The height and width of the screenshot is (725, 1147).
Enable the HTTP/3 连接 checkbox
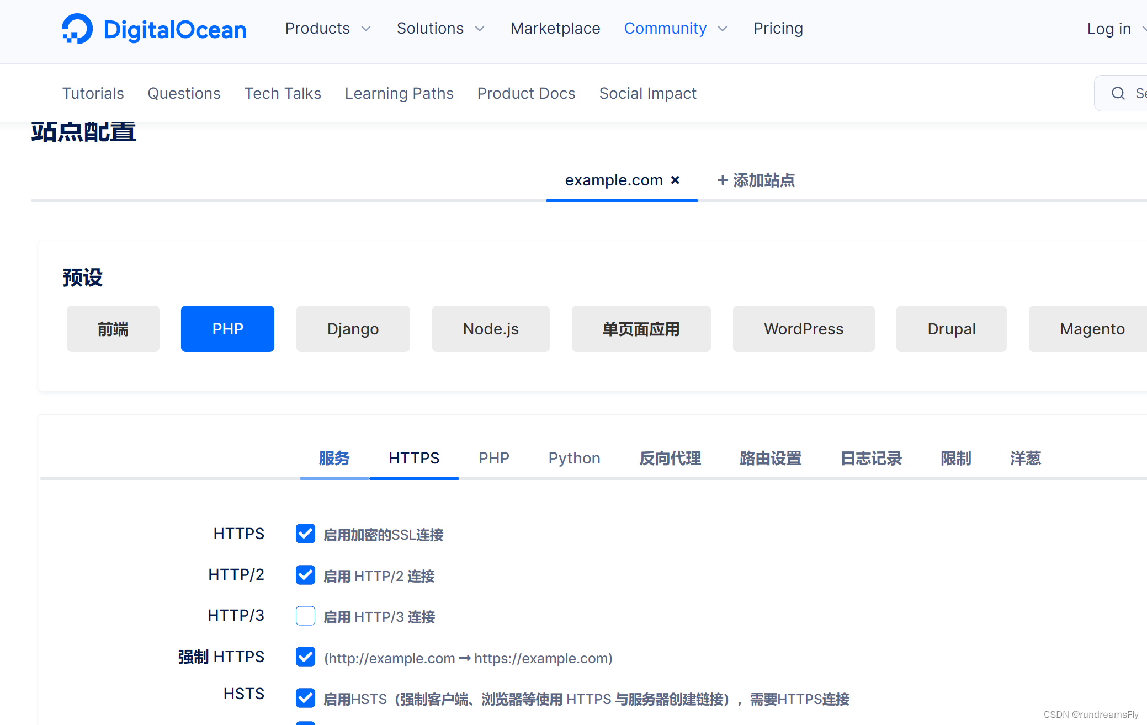click(x=305, y=616)
